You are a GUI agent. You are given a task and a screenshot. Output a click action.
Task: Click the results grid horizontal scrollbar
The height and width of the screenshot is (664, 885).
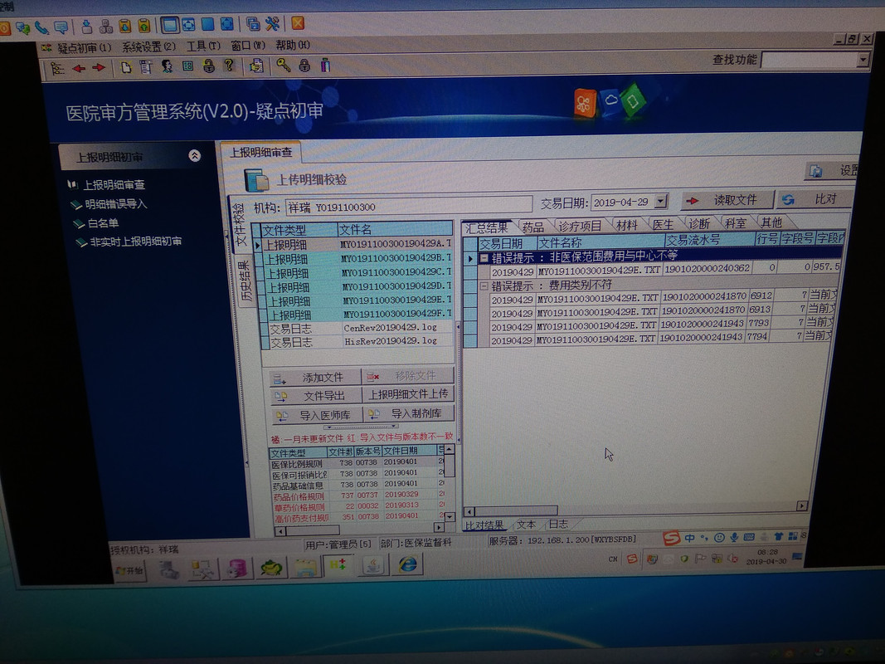[x=635, y=508]
